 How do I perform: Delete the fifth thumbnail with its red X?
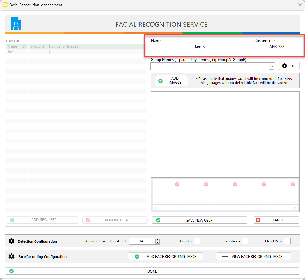coord(293,184)
